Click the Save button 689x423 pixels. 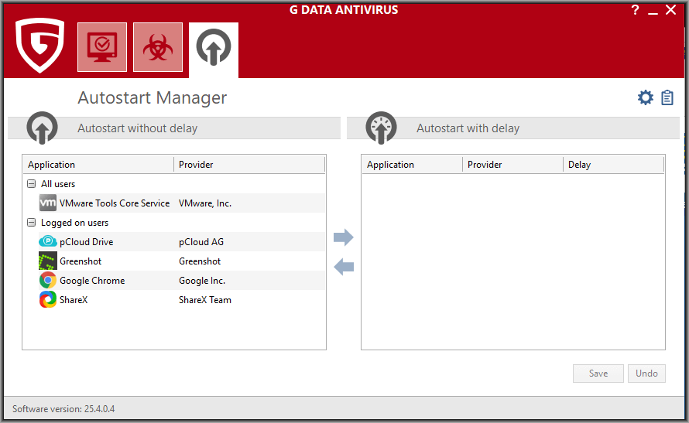[x=598, y=374]
